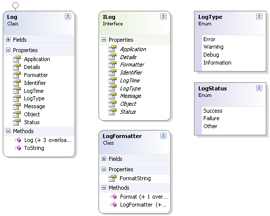Collapse the LogType enum box with chevron
The width and height of the screenshot is (270, 216).
[259, 17]
